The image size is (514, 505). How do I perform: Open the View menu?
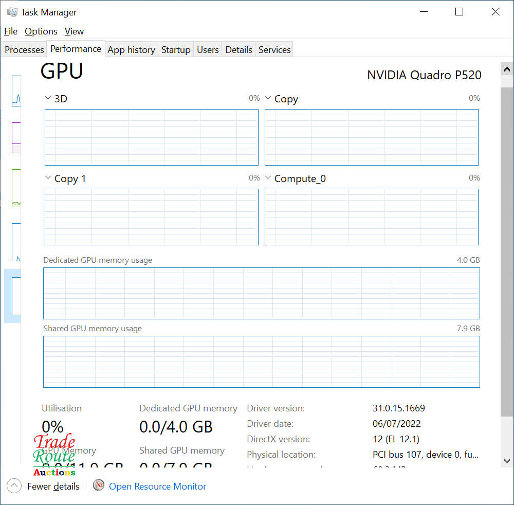[x=74, y=31]
